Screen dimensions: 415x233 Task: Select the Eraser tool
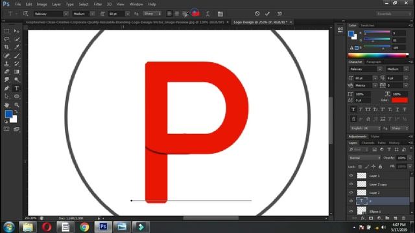pos(6,72)
